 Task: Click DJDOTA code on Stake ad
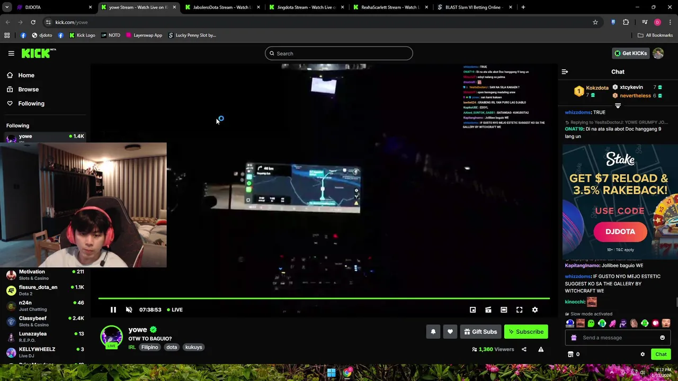(620, 232)
